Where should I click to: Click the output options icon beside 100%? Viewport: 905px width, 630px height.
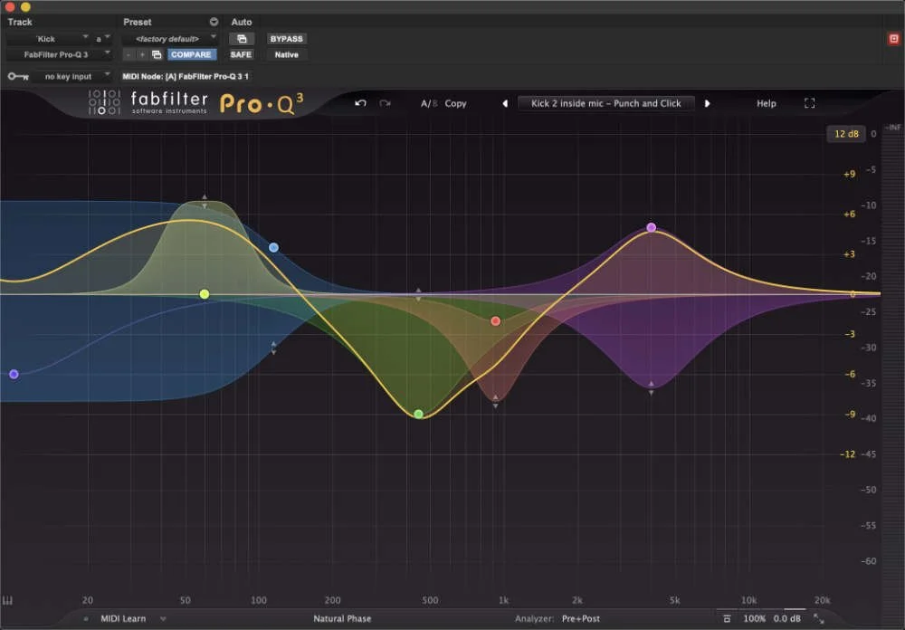click(x=728, y=618)
